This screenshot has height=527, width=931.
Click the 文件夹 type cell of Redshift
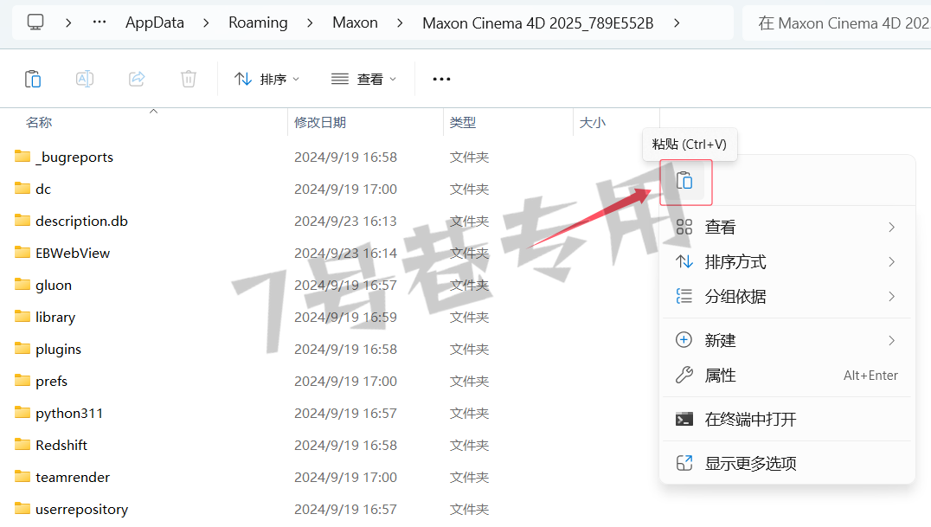[x=469, y=445]
